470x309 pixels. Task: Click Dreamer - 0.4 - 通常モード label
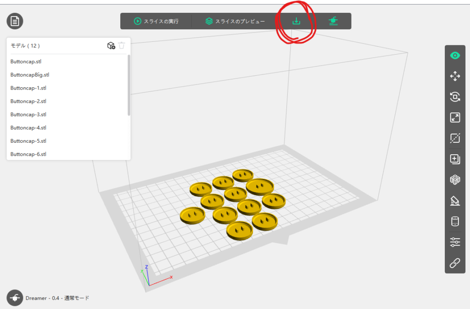tap(57, 298)
